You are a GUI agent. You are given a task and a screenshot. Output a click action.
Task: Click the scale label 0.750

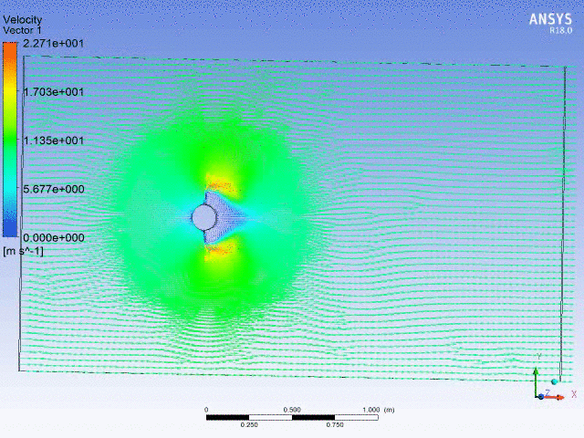(x=335, y=425)
